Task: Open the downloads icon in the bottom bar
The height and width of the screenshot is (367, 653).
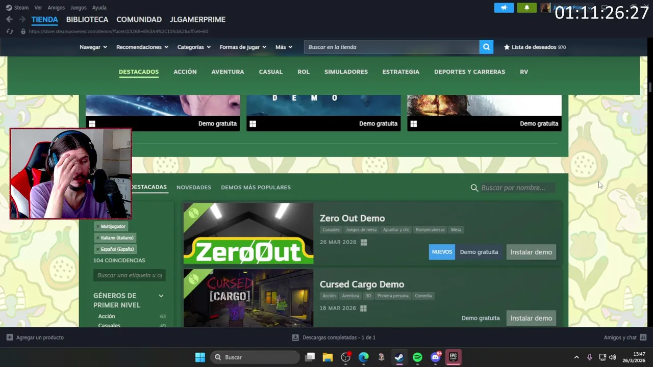Action: pyautogui.click(x=295, y=337)
